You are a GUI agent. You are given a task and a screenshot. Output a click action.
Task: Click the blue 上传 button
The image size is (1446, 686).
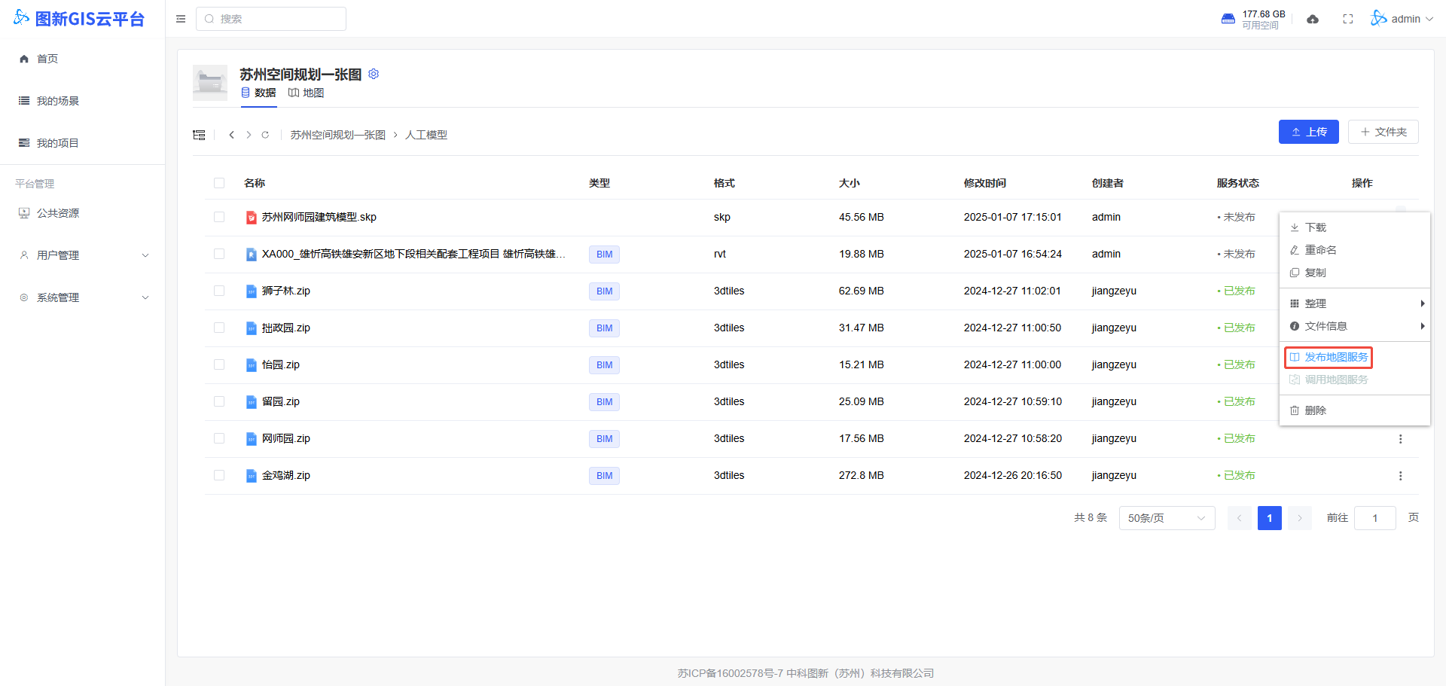[1308, 132]
